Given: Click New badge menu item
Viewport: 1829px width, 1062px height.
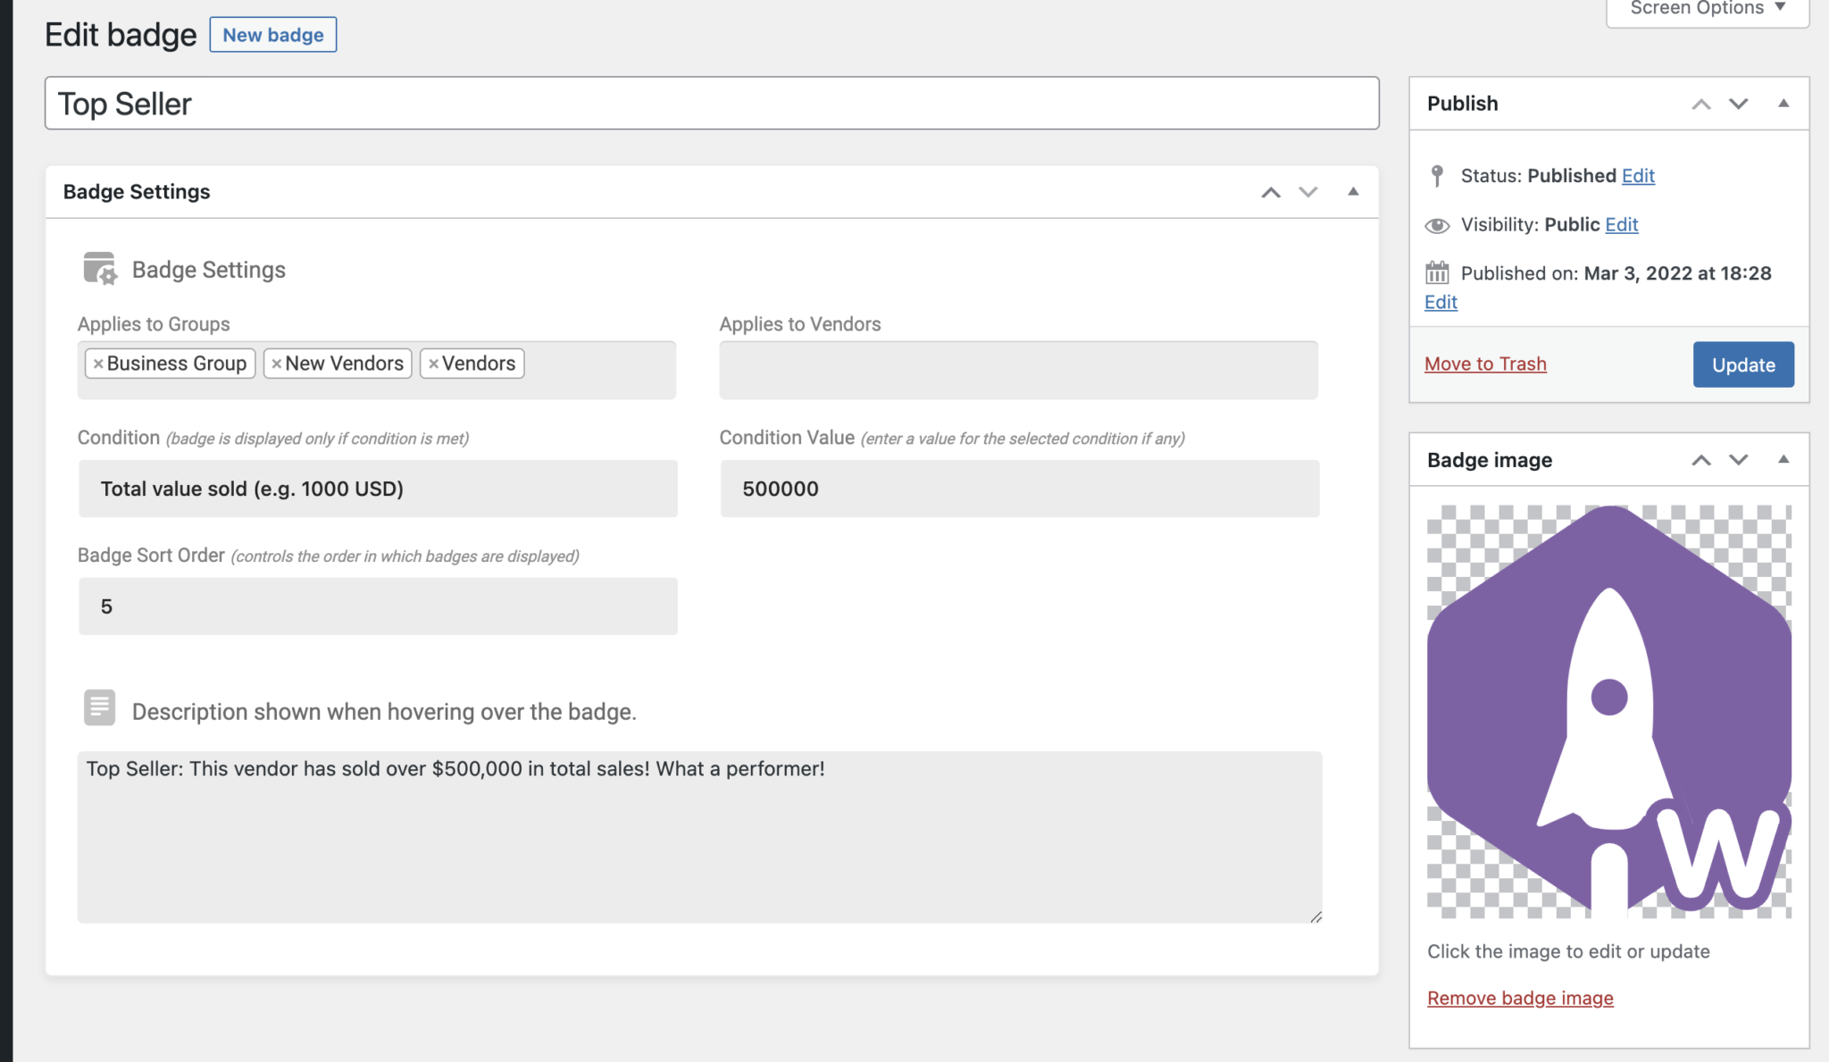Looking at the screenshot, I should [273, 34].
